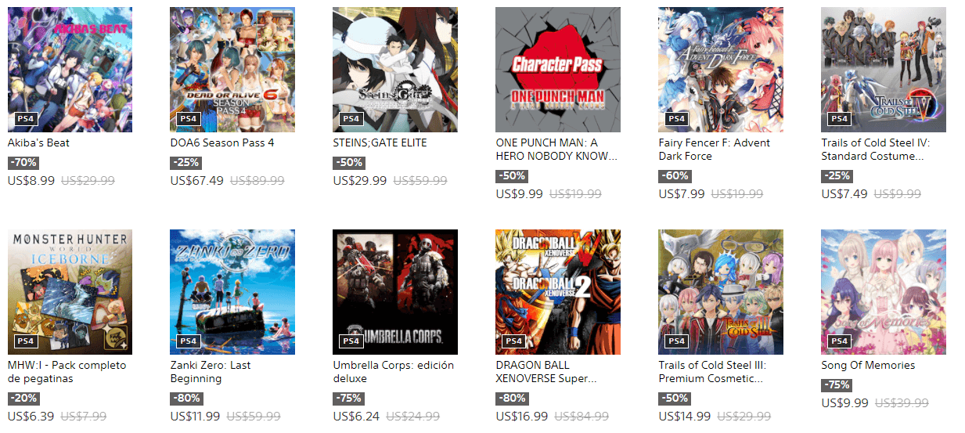The width and height of the screenshot is (965, 433).
Task: Click the Akiba's Beat title link
Action: [40, 143]
